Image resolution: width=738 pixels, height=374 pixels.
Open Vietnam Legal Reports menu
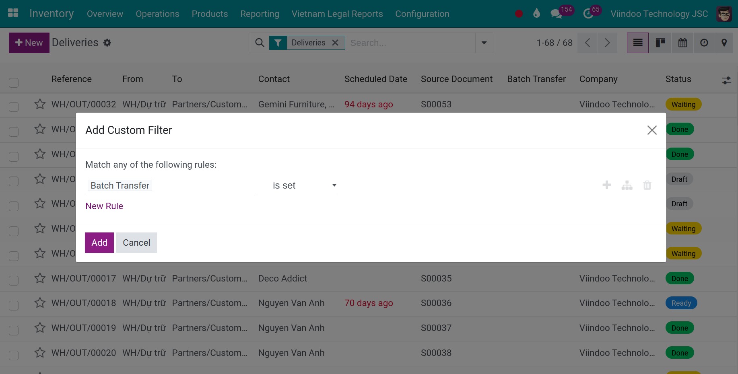337,14
